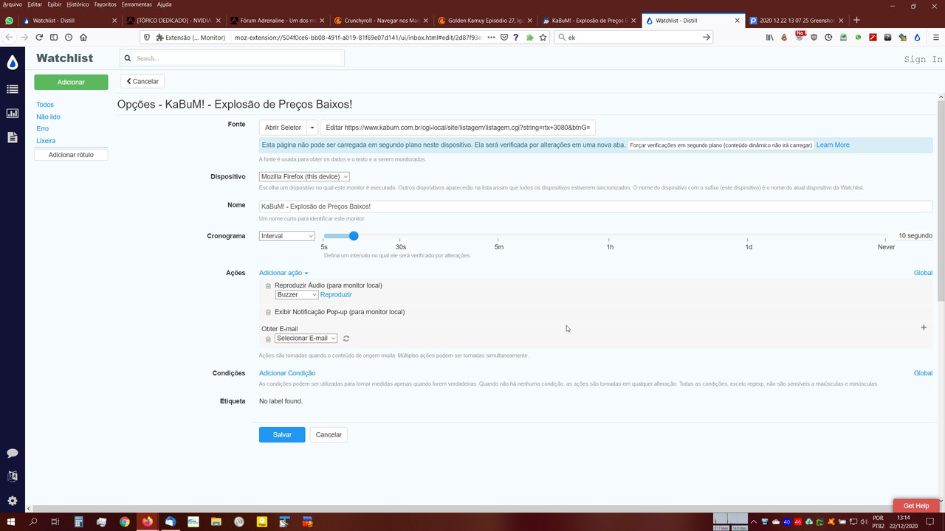945x531 pixels.
Task: Open page actions ellipsis in address bar
Action: pyautogui.click(x=491, y=37)
